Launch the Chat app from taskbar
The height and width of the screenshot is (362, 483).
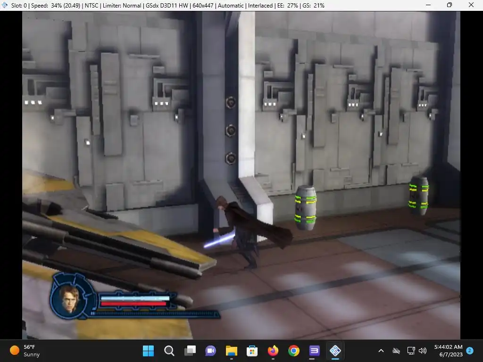(x=210, y=351)
